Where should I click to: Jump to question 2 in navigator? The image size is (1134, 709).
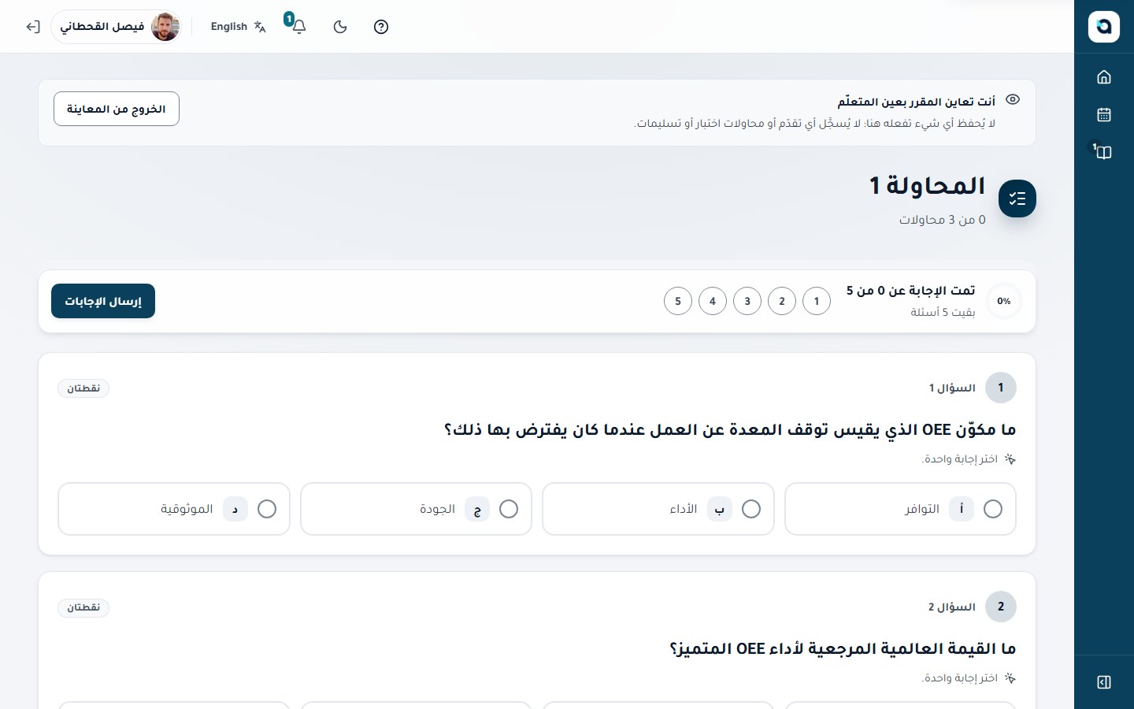click(x=782, y=301)
